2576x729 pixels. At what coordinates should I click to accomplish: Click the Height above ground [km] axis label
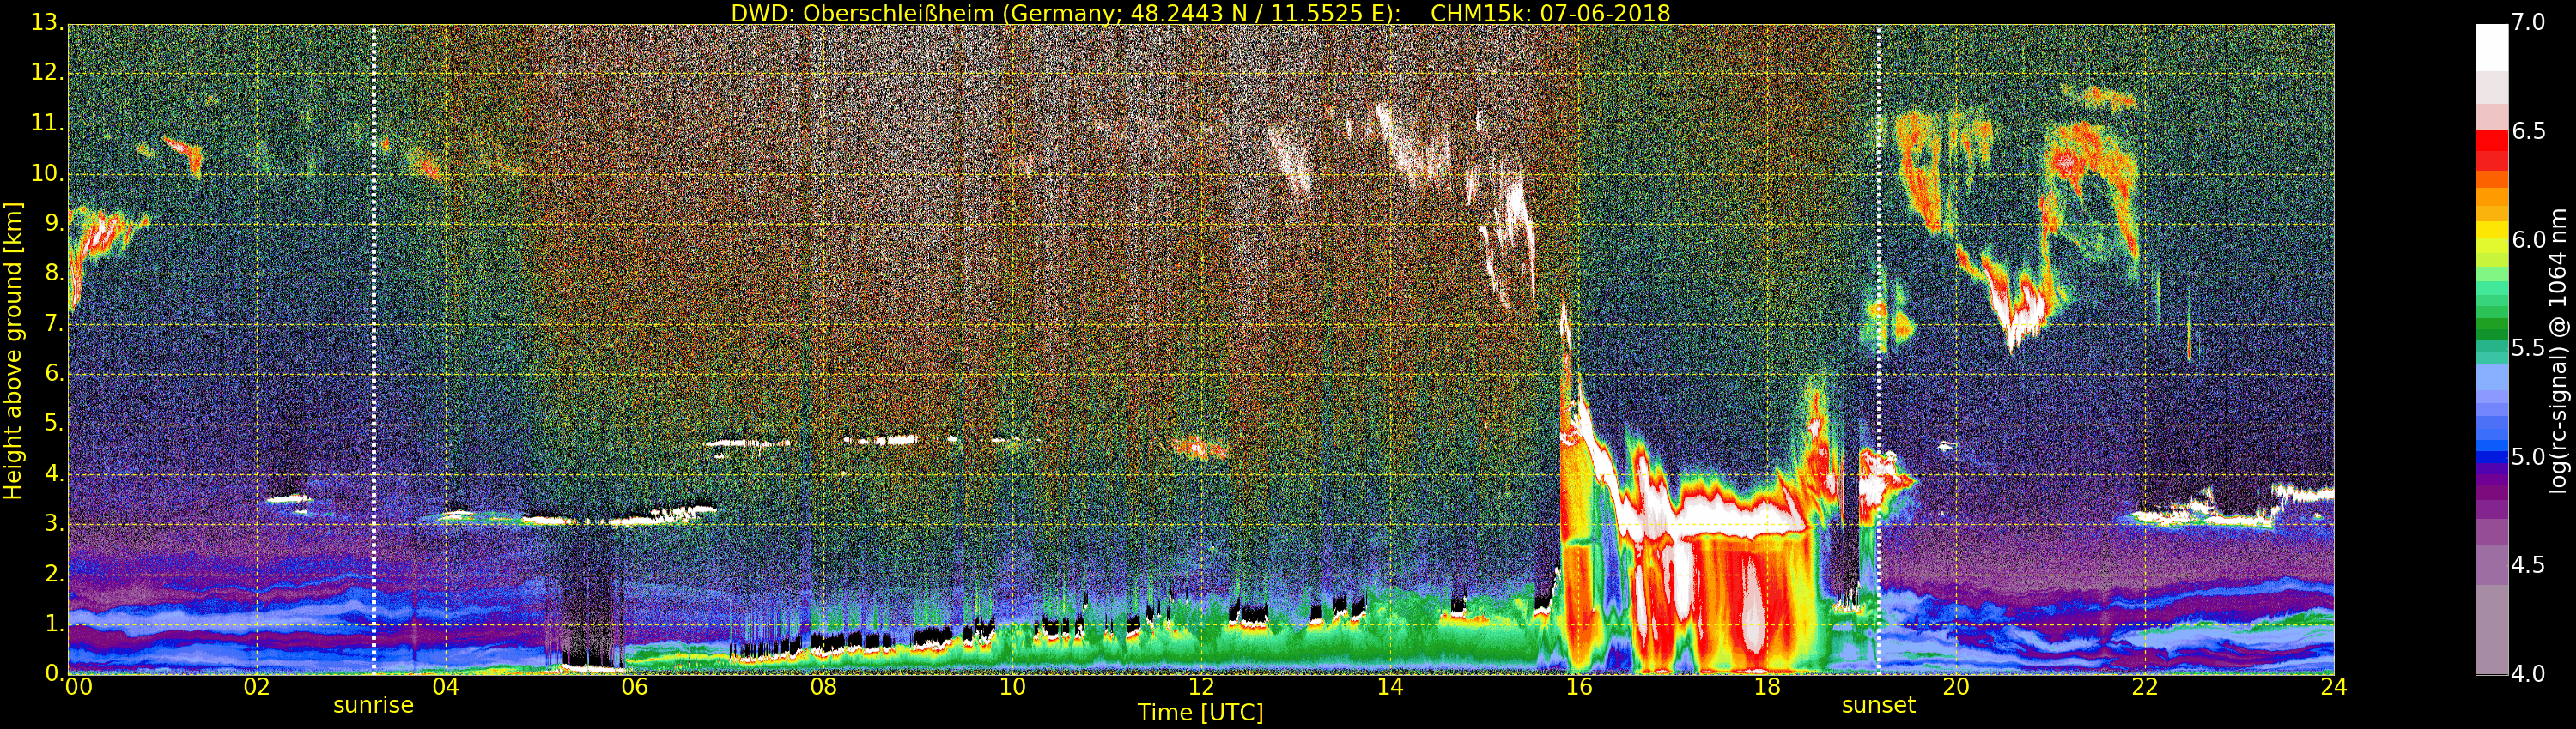tap(13, 350)
